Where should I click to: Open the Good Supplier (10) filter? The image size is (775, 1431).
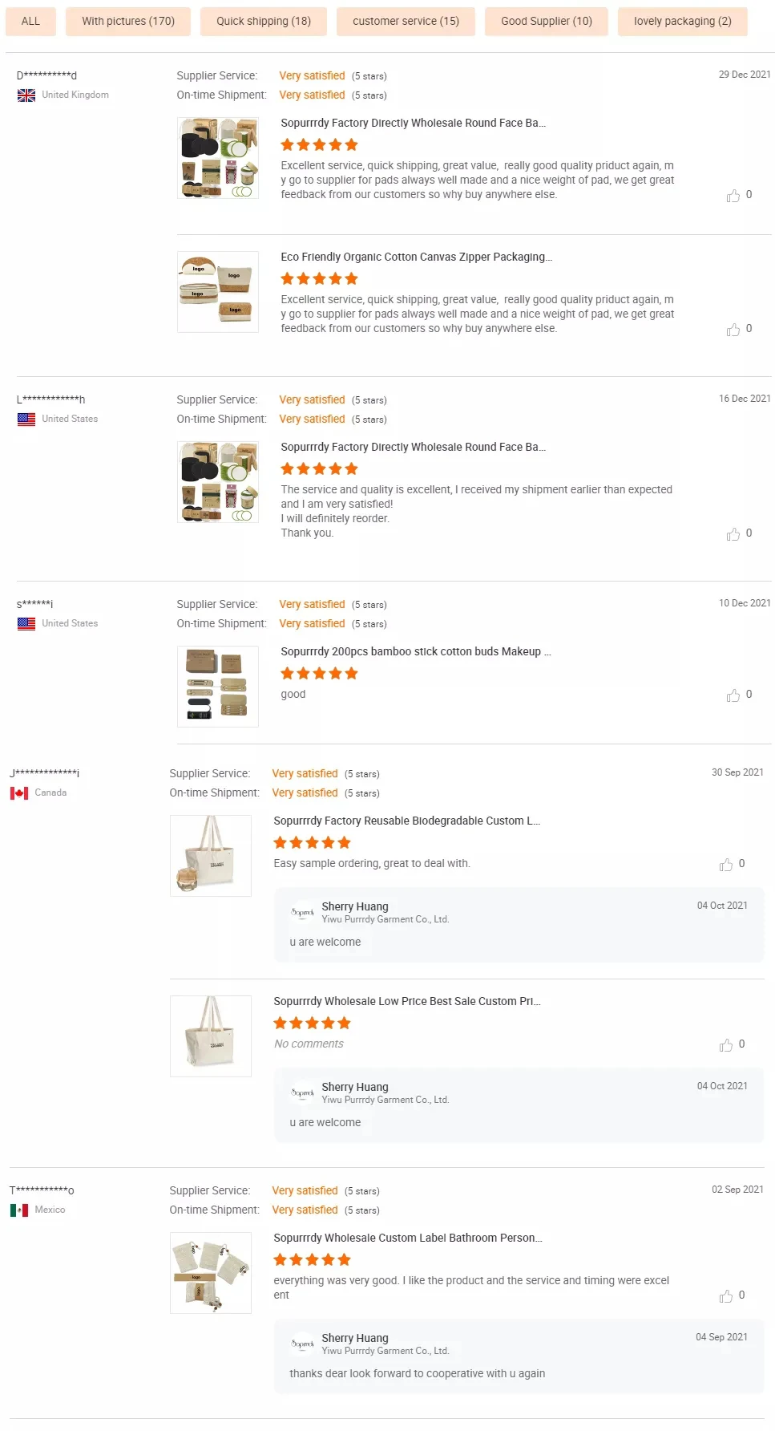coord(547,22)
